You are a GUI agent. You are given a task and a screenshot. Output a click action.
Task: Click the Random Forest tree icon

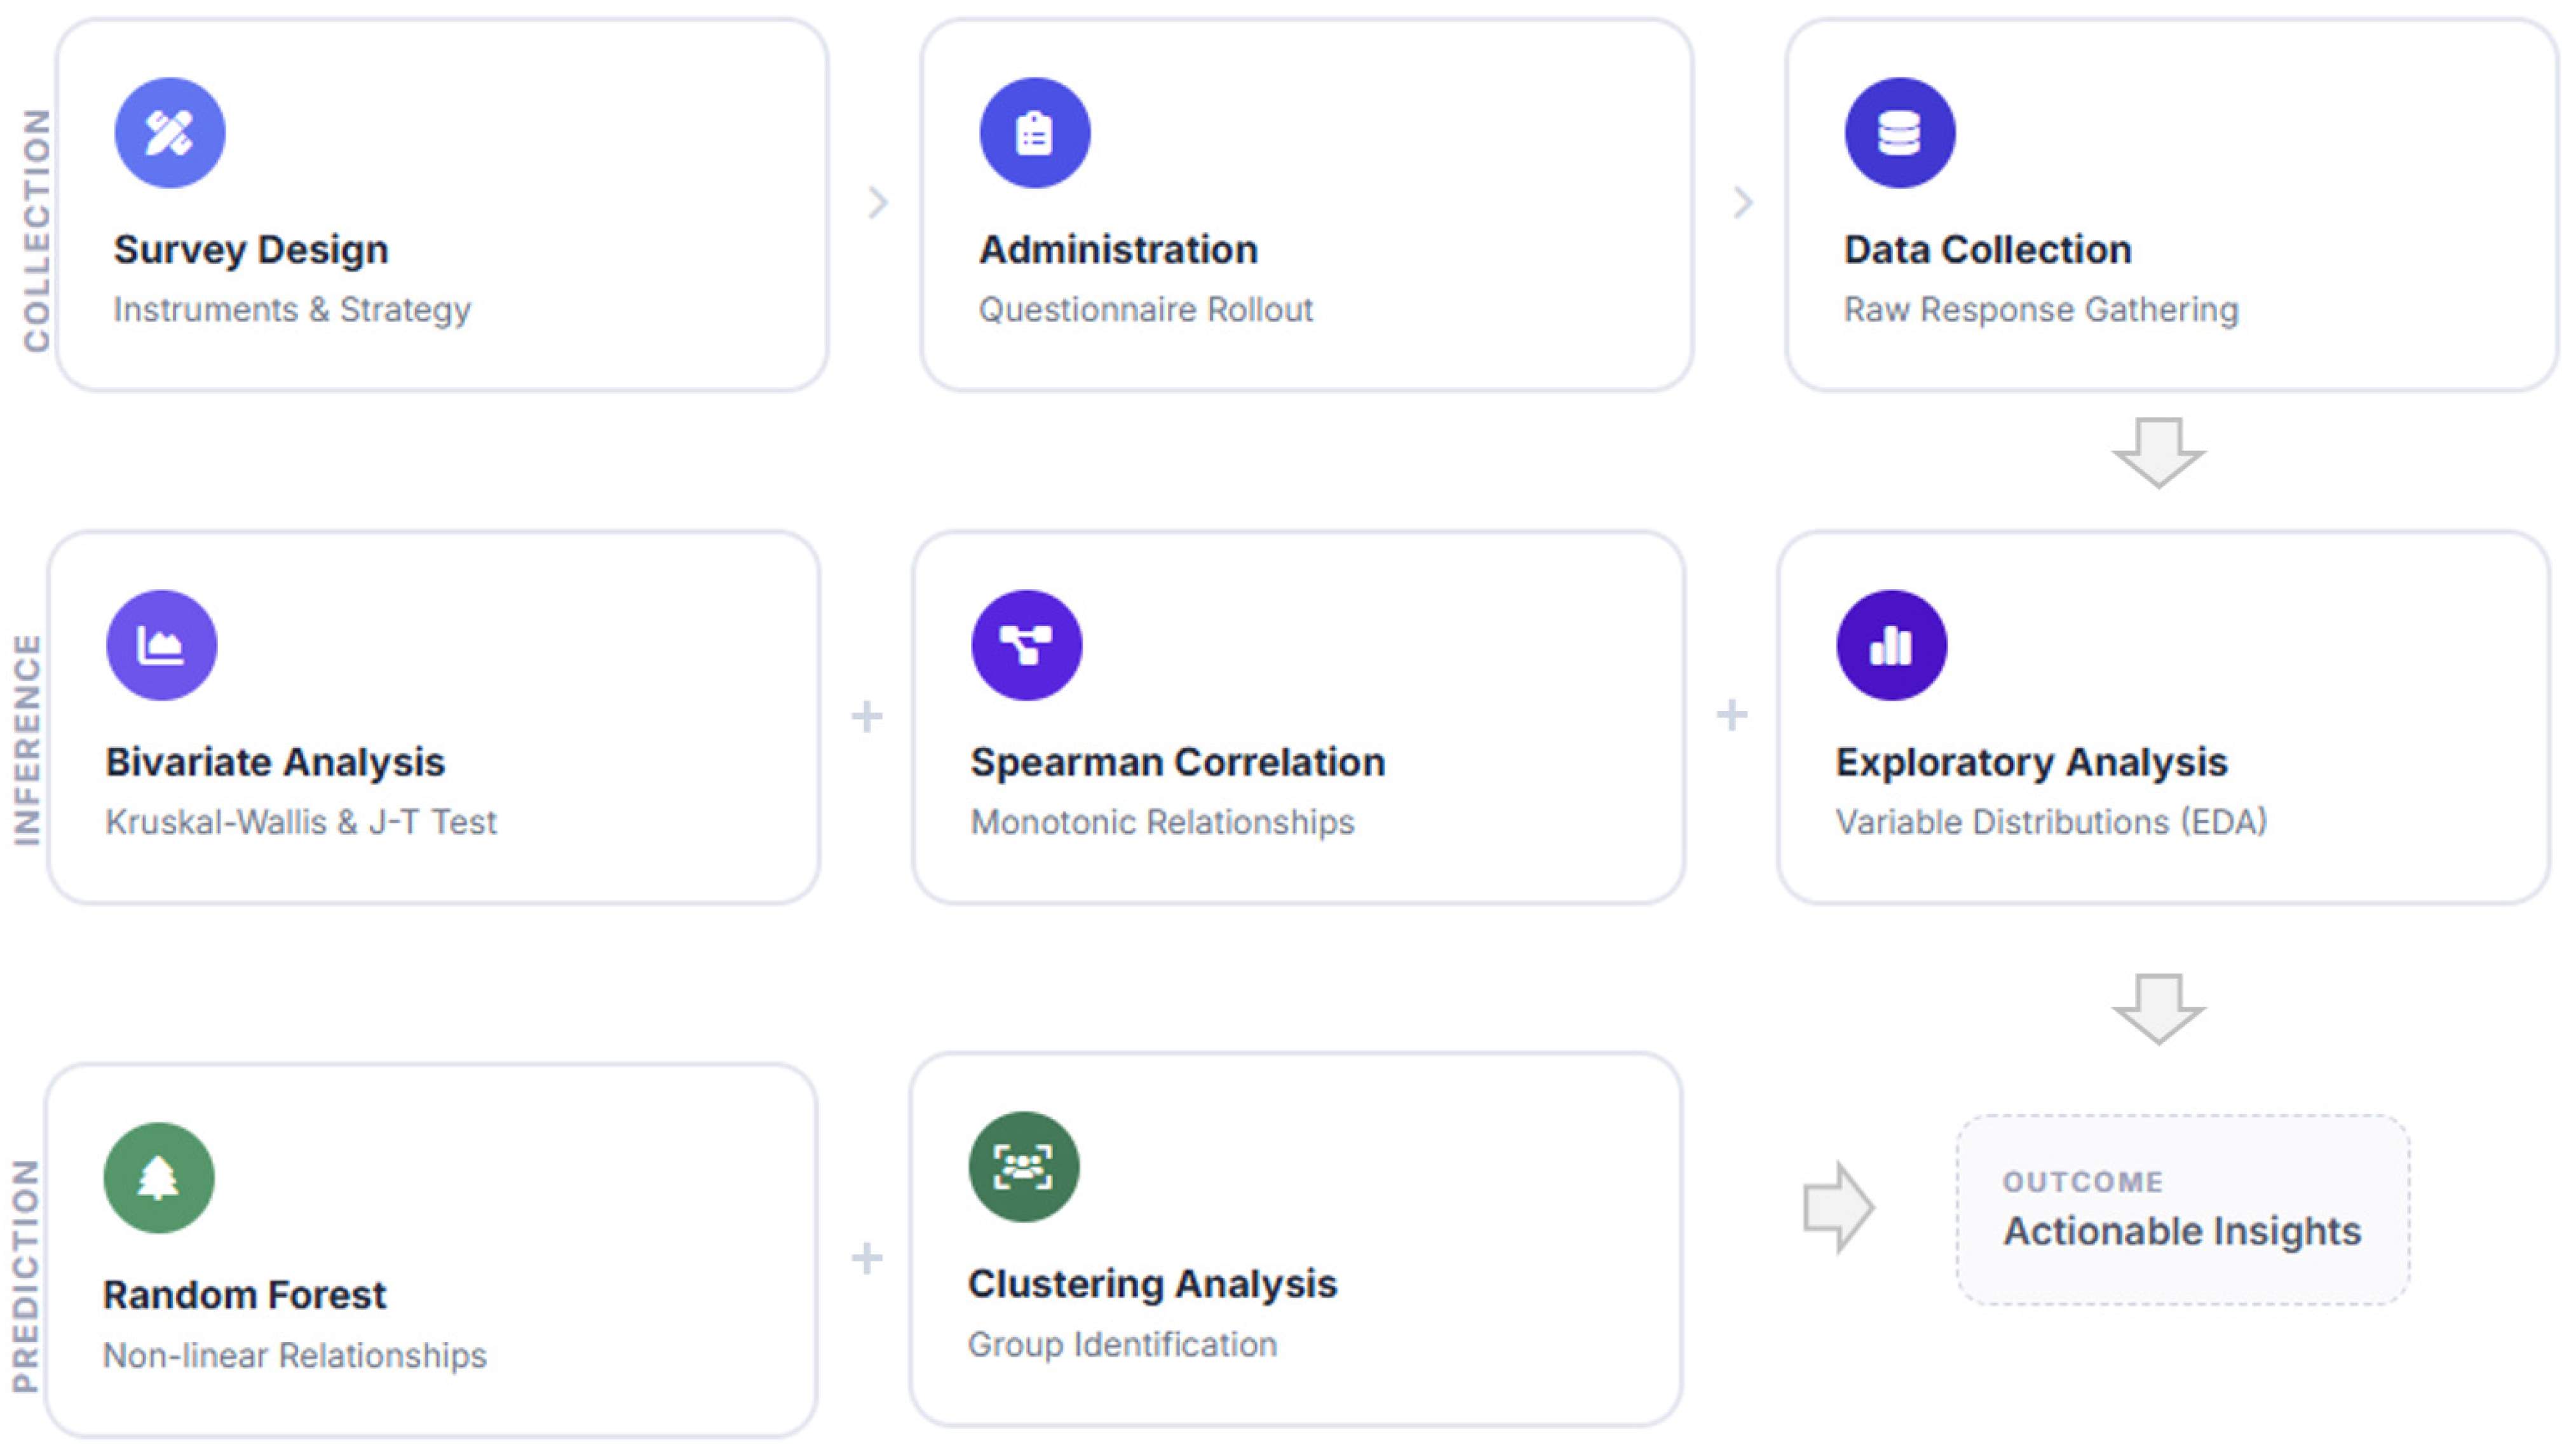(x=159, y=1178)
